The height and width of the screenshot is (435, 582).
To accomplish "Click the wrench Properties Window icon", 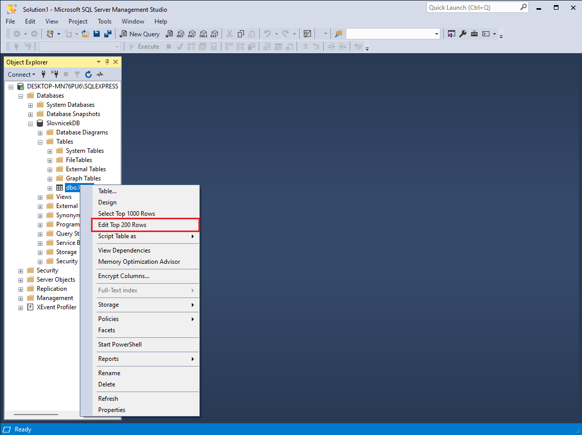I will point(462,34).
